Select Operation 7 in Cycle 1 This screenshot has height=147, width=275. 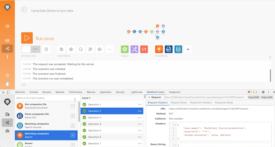tap(112, 143)
